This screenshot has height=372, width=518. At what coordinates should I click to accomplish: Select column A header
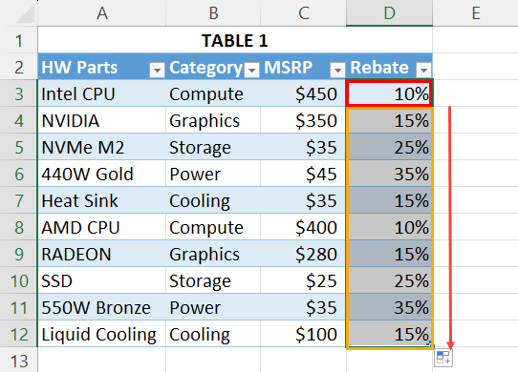click(101, 13)
